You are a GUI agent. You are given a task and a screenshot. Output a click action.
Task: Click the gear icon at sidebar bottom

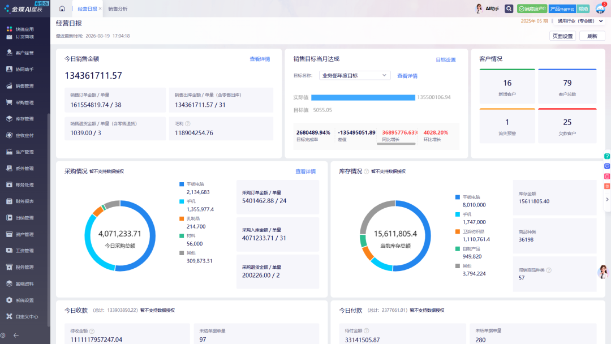3,336
